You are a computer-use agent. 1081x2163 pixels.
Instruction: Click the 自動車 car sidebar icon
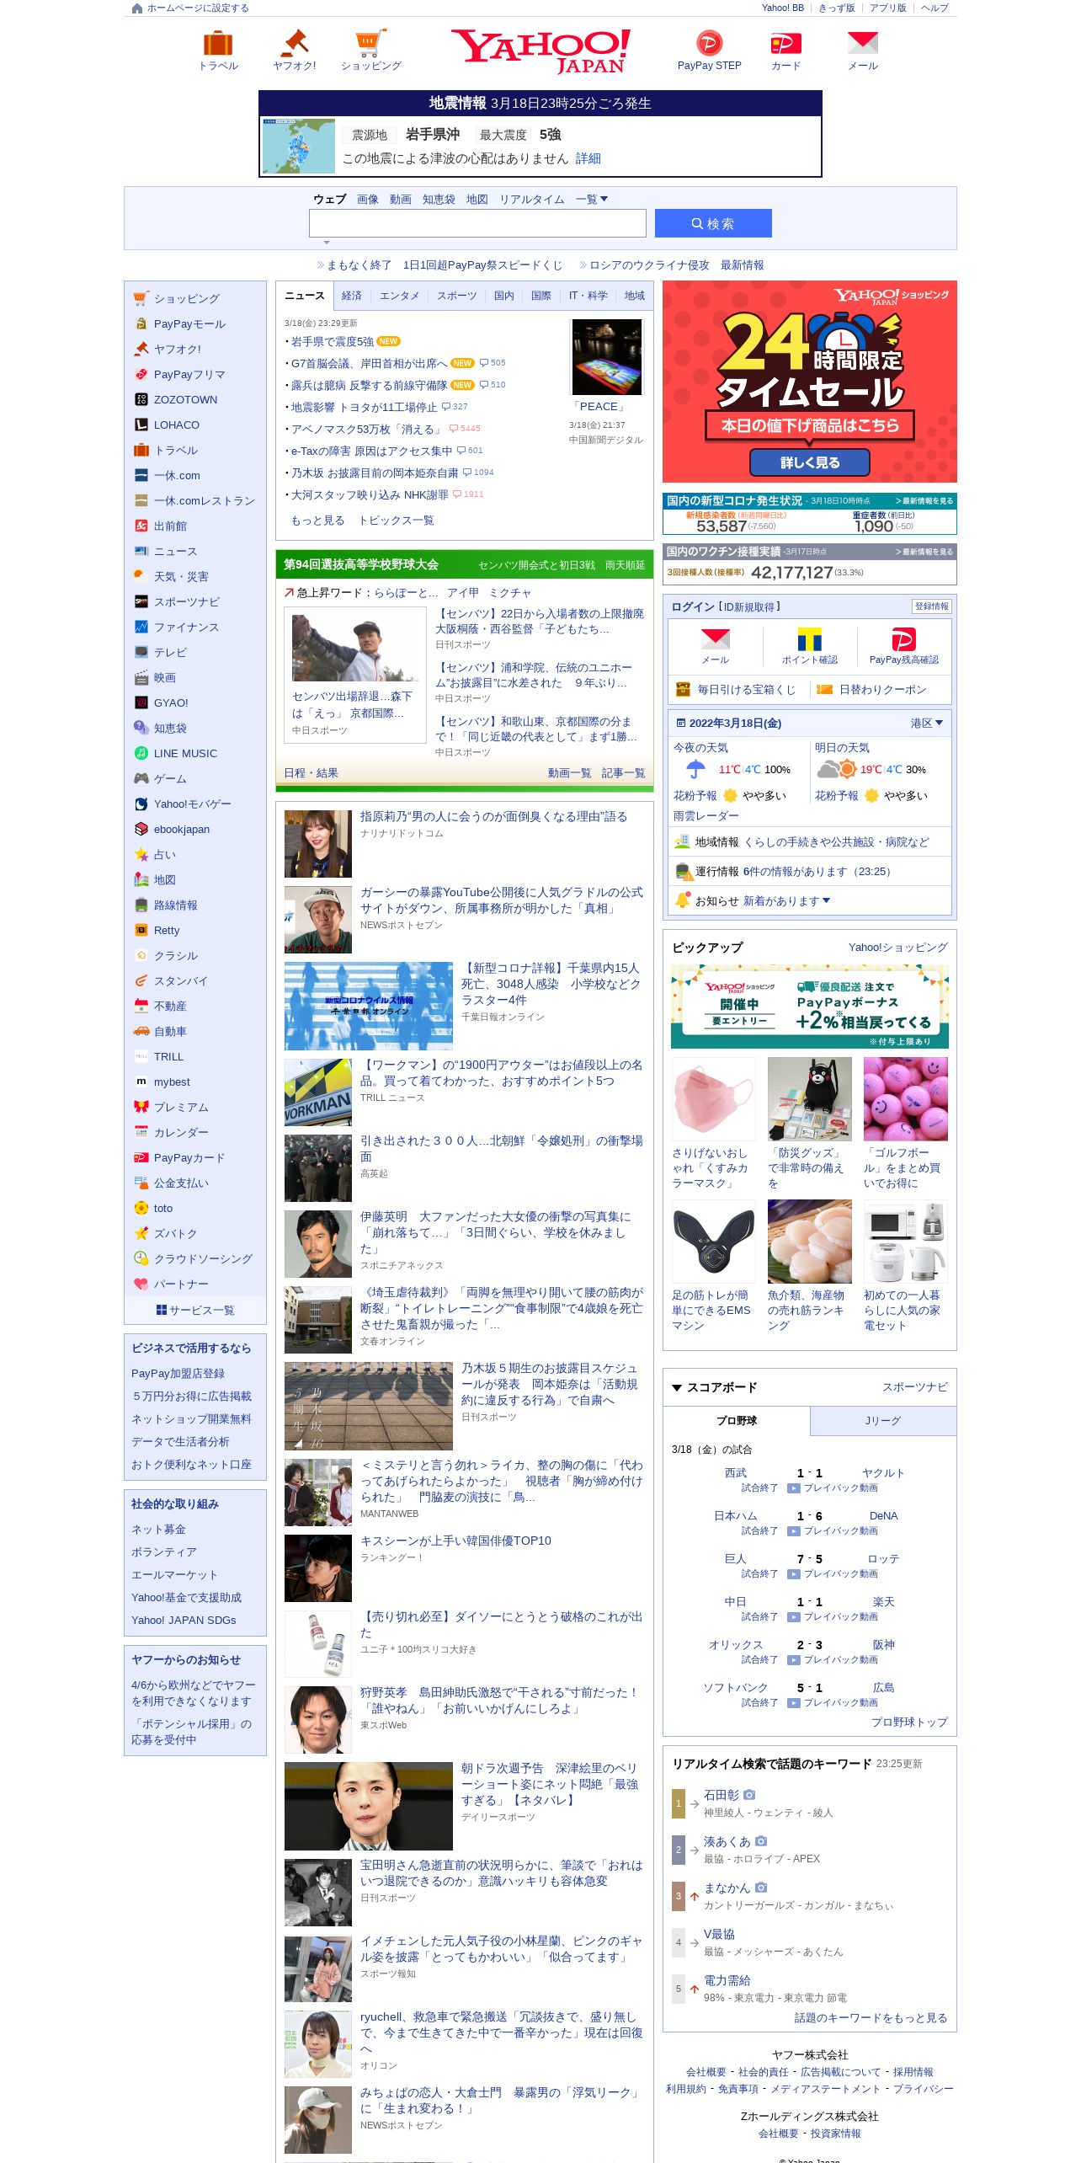(x=141, y=1032)
